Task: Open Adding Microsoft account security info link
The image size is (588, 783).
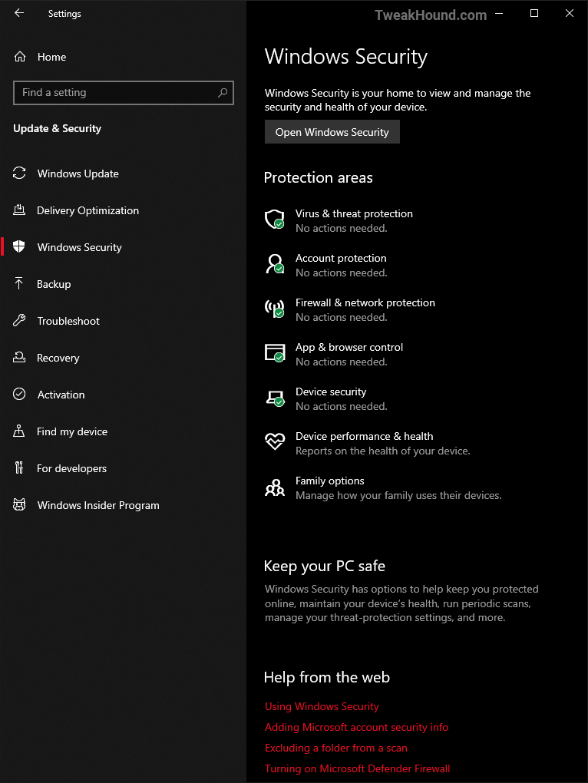Action: pyautogui.click(x=356, y=727)
